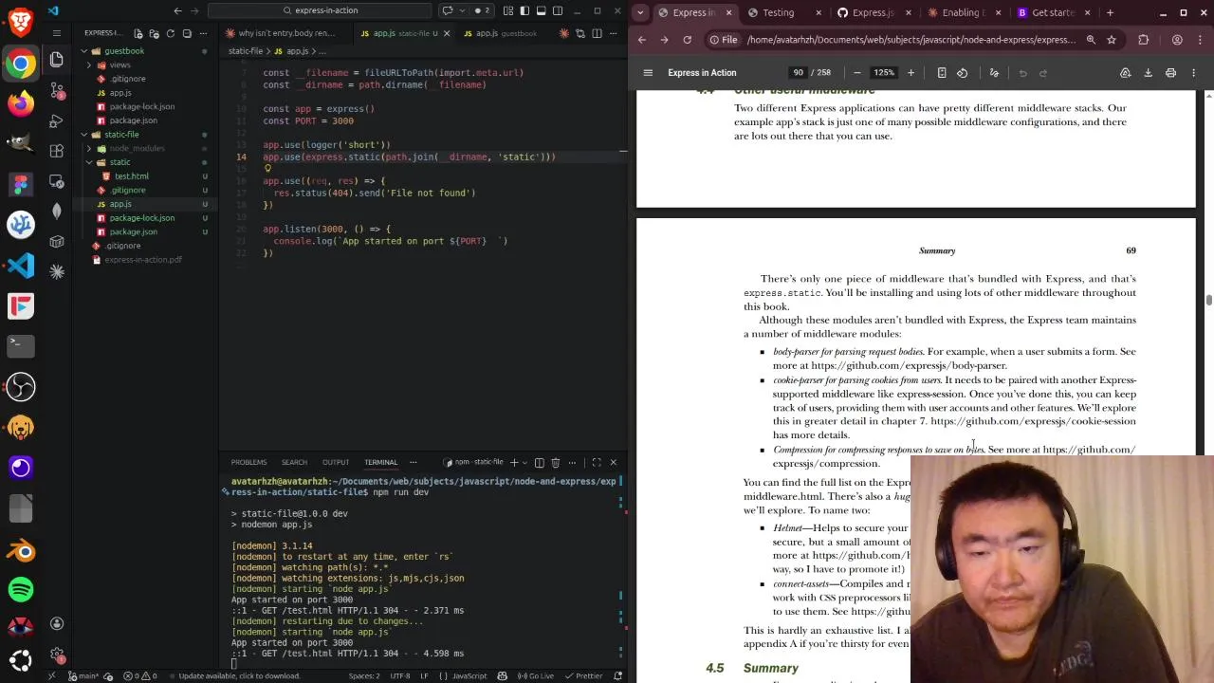Open Blender from the Ubuntu dock
The width and height of the screenshot is (1214, 683).
(x=21, y=550)
